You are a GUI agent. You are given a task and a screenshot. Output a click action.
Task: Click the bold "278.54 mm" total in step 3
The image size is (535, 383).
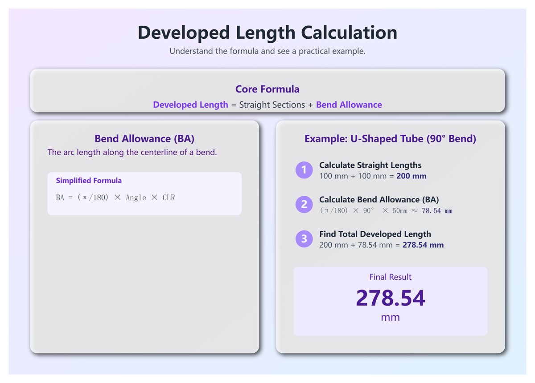[x=423, y=245]
